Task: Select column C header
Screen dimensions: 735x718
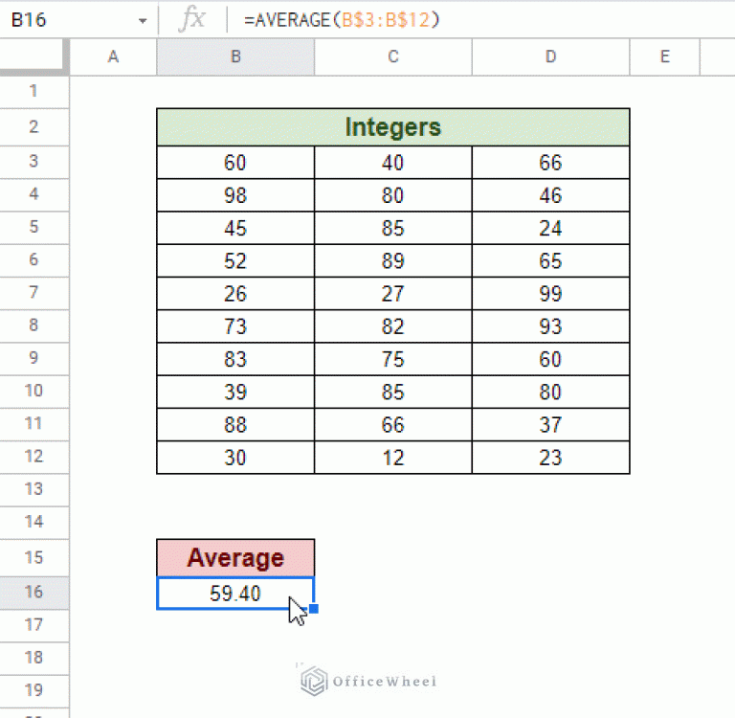Action: pyautogui.click(x=392, y=56)
